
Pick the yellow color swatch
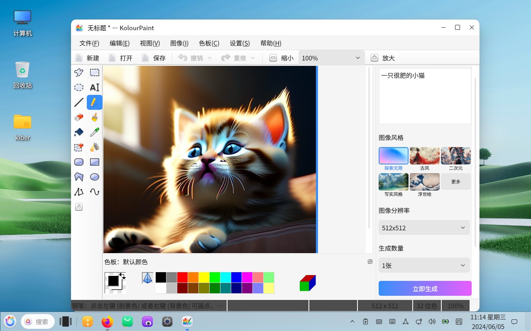pyautogui.click(x=204, y=278)
